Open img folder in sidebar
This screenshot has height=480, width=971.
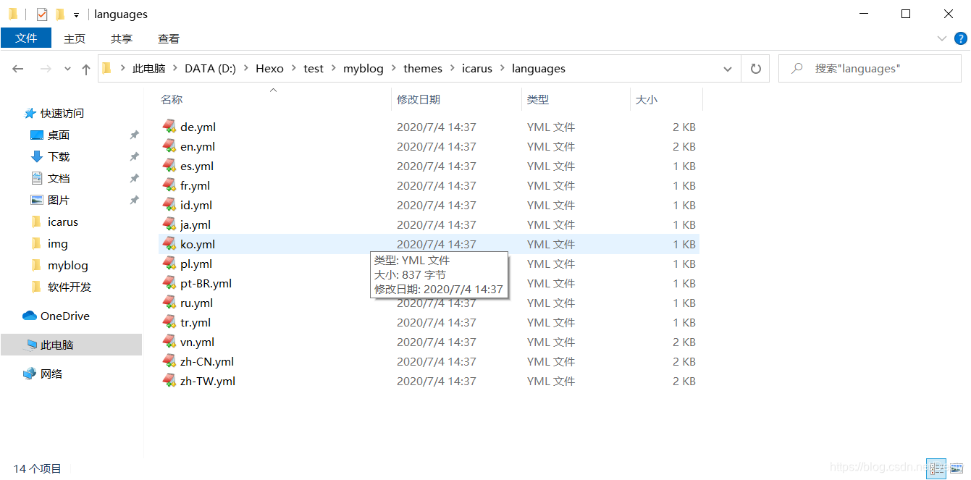point(57,244)
